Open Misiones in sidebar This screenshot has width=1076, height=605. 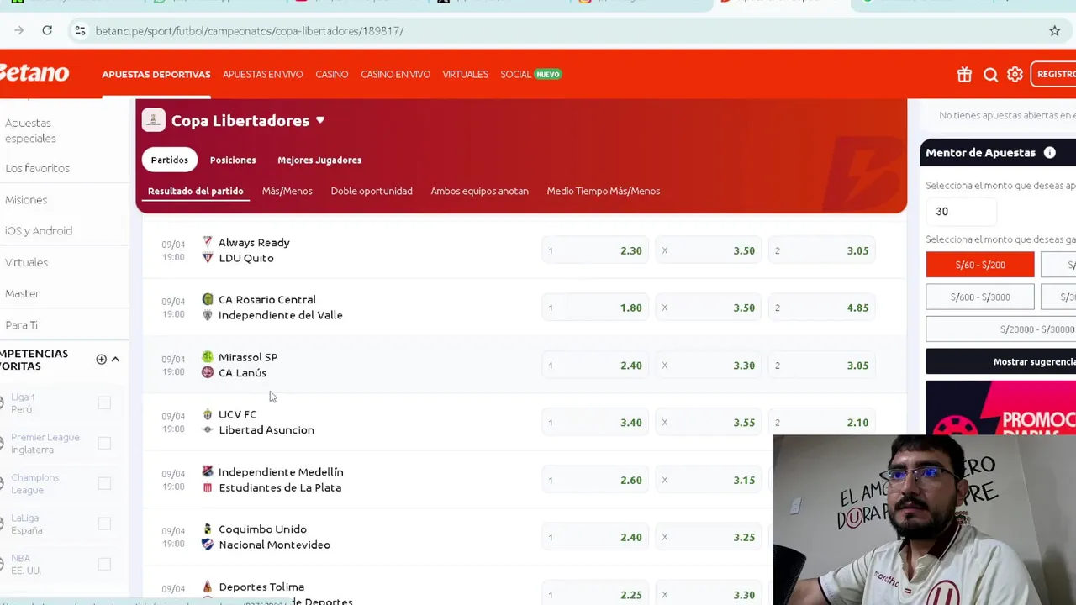click(26, 200)
